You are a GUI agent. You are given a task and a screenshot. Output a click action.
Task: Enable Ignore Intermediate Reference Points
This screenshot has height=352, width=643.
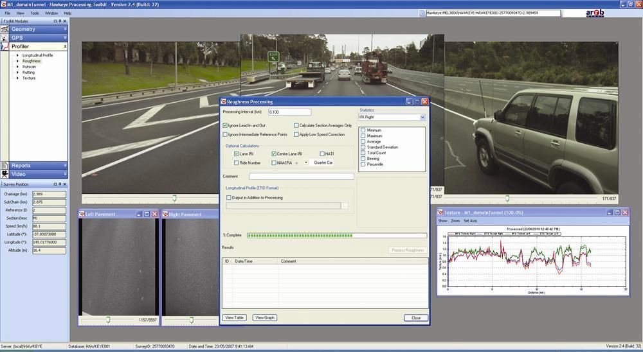pos(224,134)
